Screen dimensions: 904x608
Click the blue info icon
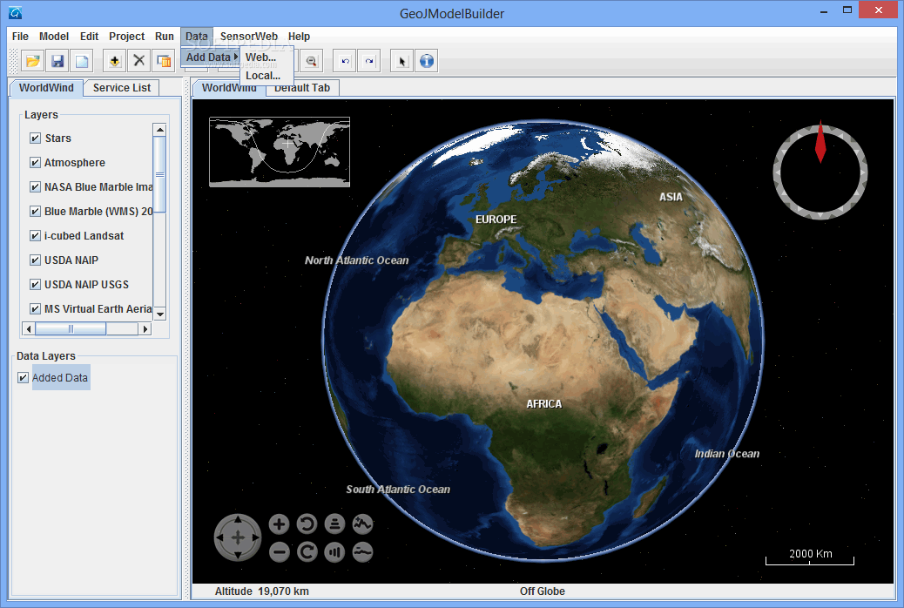pyautogui.click(x=427, y=61)
